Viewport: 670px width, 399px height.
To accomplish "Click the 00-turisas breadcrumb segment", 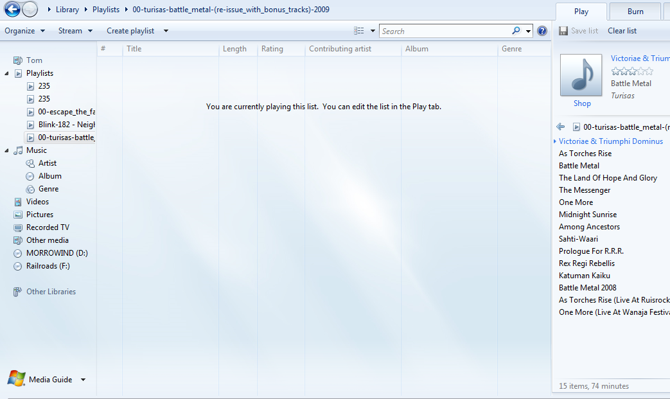I will pos(231,10).
